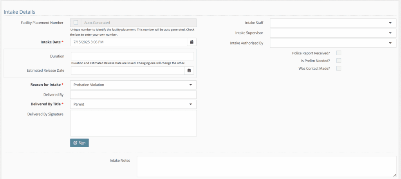The width and height of the screenshot is (401, 179).
Task: Click the Intake Date text field
Action: coord(128,42)
